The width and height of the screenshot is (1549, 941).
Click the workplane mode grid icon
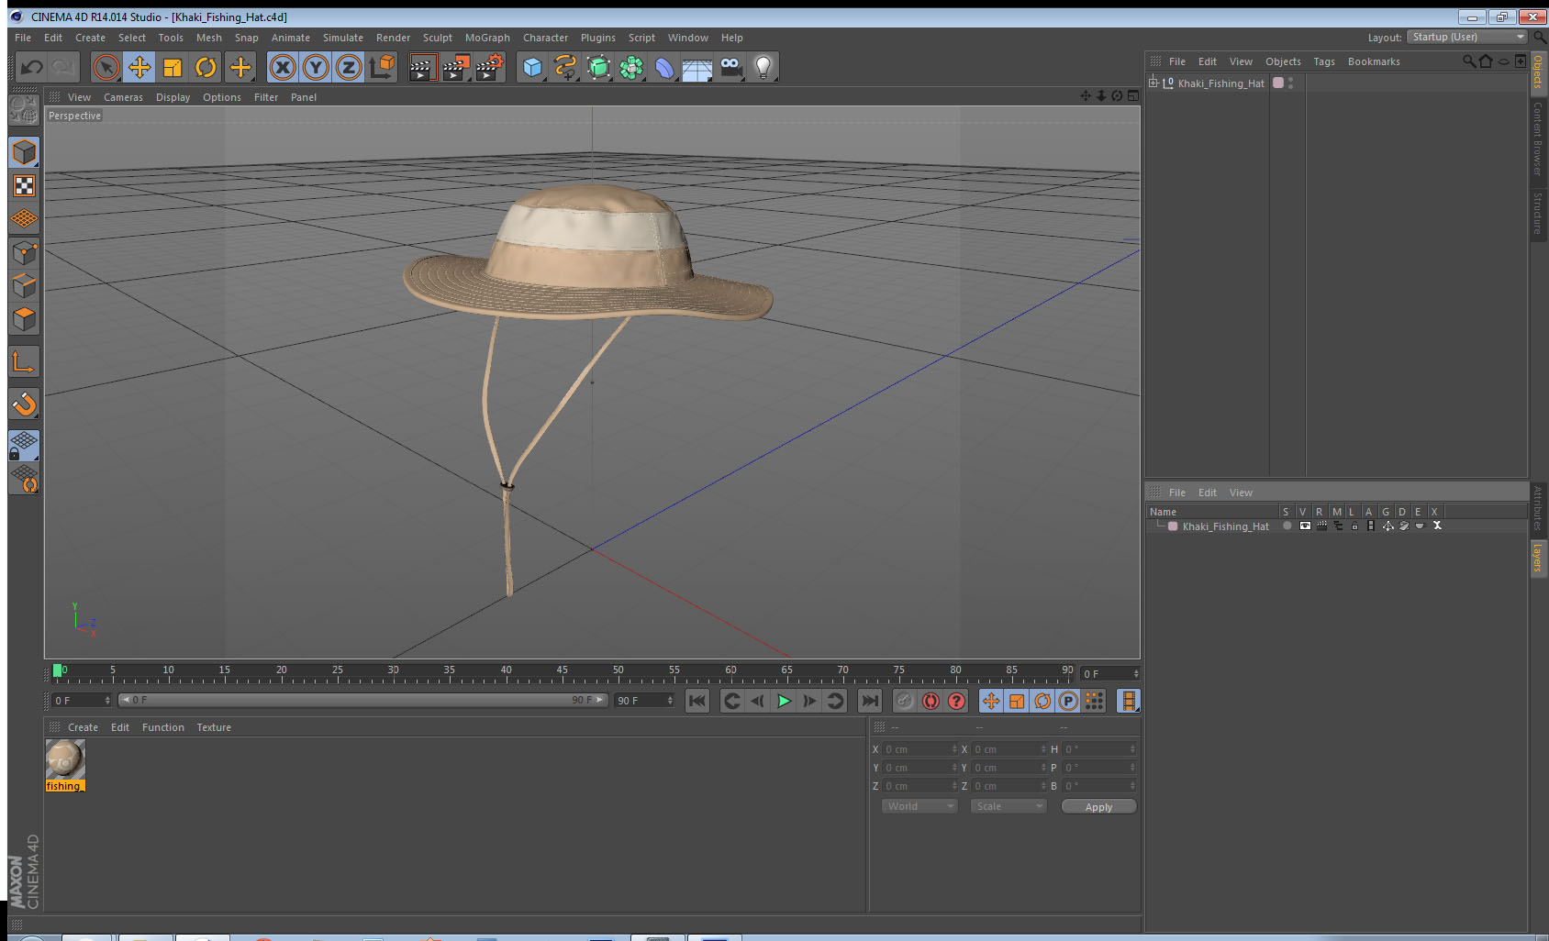[24, 219]
